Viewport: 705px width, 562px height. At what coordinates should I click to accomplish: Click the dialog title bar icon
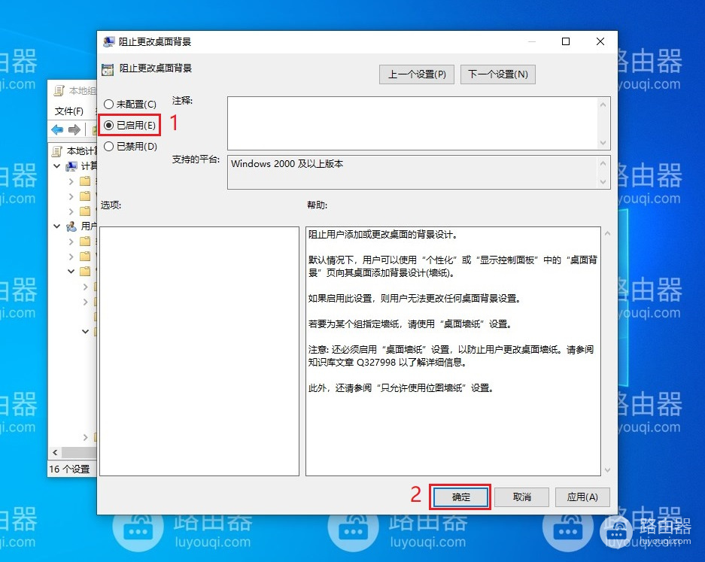[x=108, y=42]
